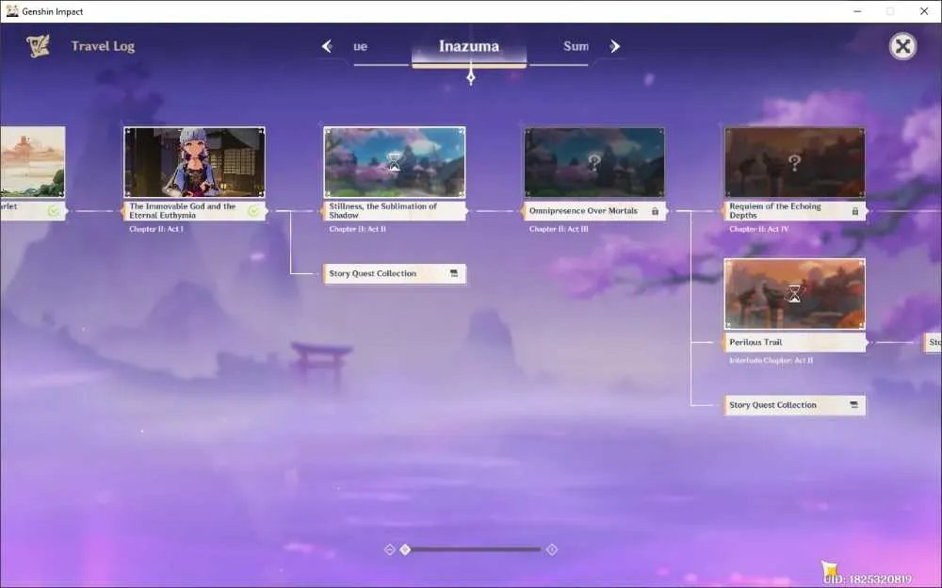Click the hourglass icon on Stillness thumbnail
This screenshot has width=942, height=588.
pyautogui.click(x=394, y=162)
